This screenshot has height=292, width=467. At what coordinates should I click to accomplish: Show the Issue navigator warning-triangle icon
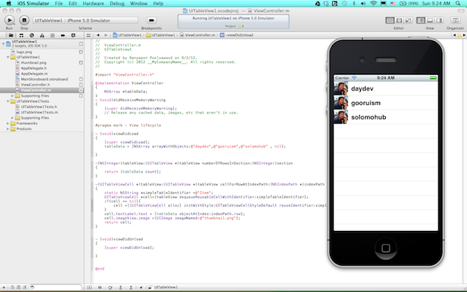tap(42, 35)
